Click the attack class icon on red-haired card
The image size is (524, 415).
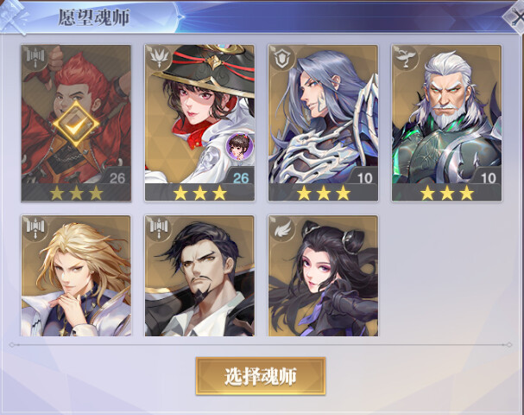click(35, 57)
